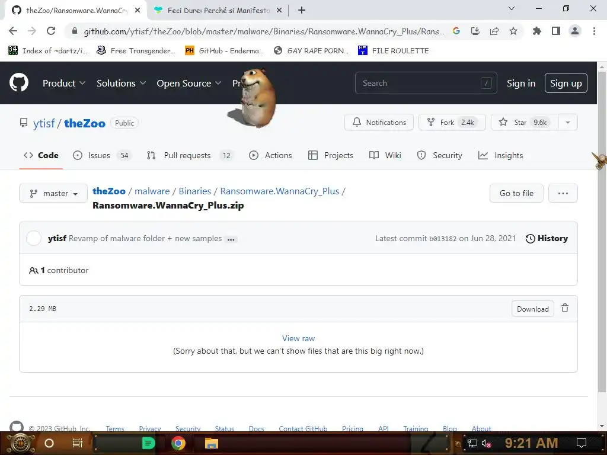Viewport: 607px width, 455px height.
Task: Open network tray icon
Action: 472,443
